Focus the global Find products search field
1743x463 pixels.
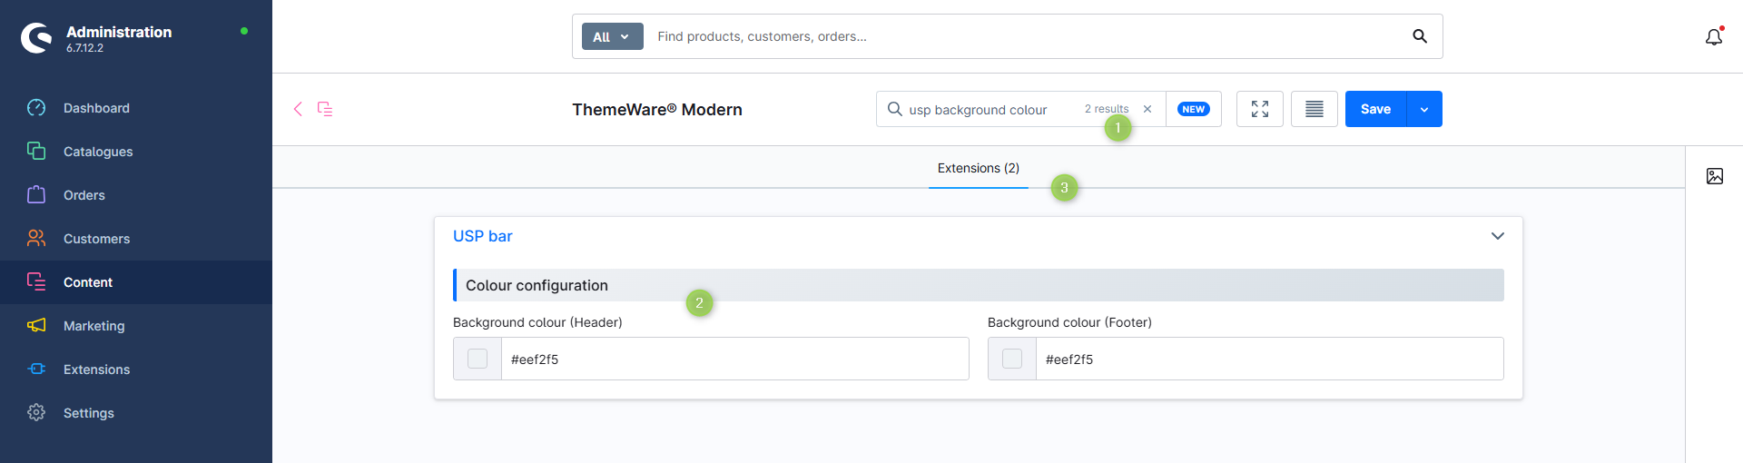[1026, 36]
